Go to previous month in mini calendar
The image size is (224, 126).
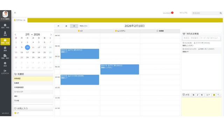click(x=15, y=35)
